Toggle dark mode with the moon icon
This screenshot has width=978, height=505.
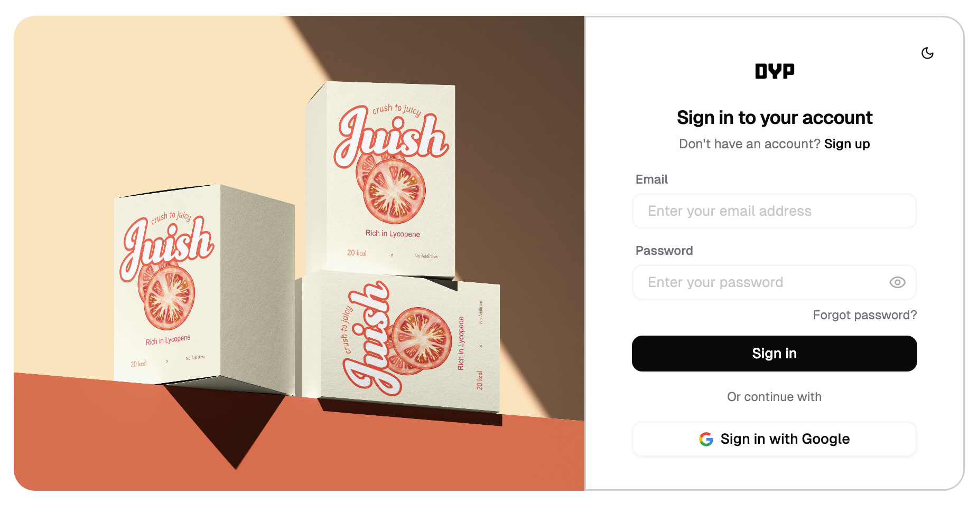pos(927,53)
